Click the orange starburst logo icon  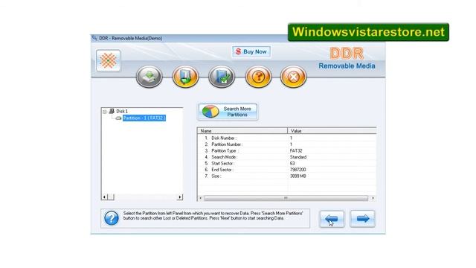pos(109,60)
